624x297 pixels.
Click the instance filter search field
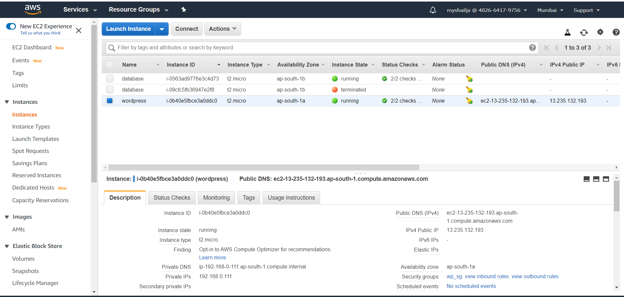coord(322,48)
